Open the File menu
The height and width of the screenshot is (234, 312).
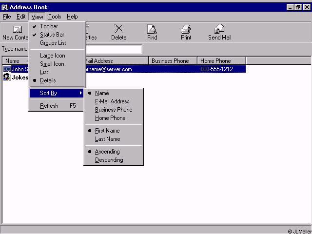(7, 17)
